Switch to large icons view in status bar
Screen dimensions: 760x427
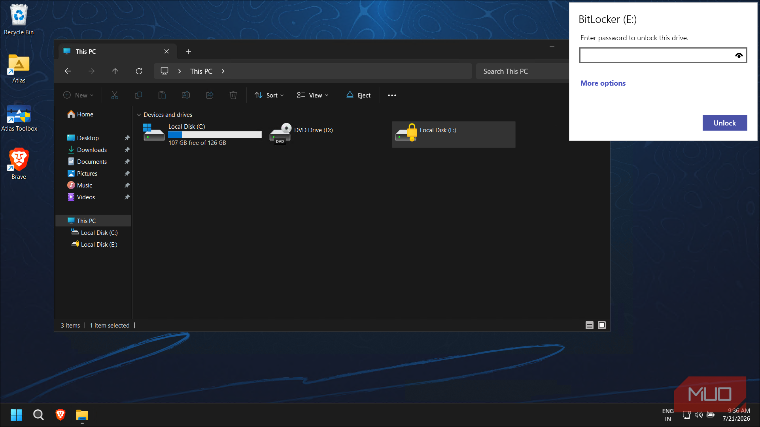602,325
